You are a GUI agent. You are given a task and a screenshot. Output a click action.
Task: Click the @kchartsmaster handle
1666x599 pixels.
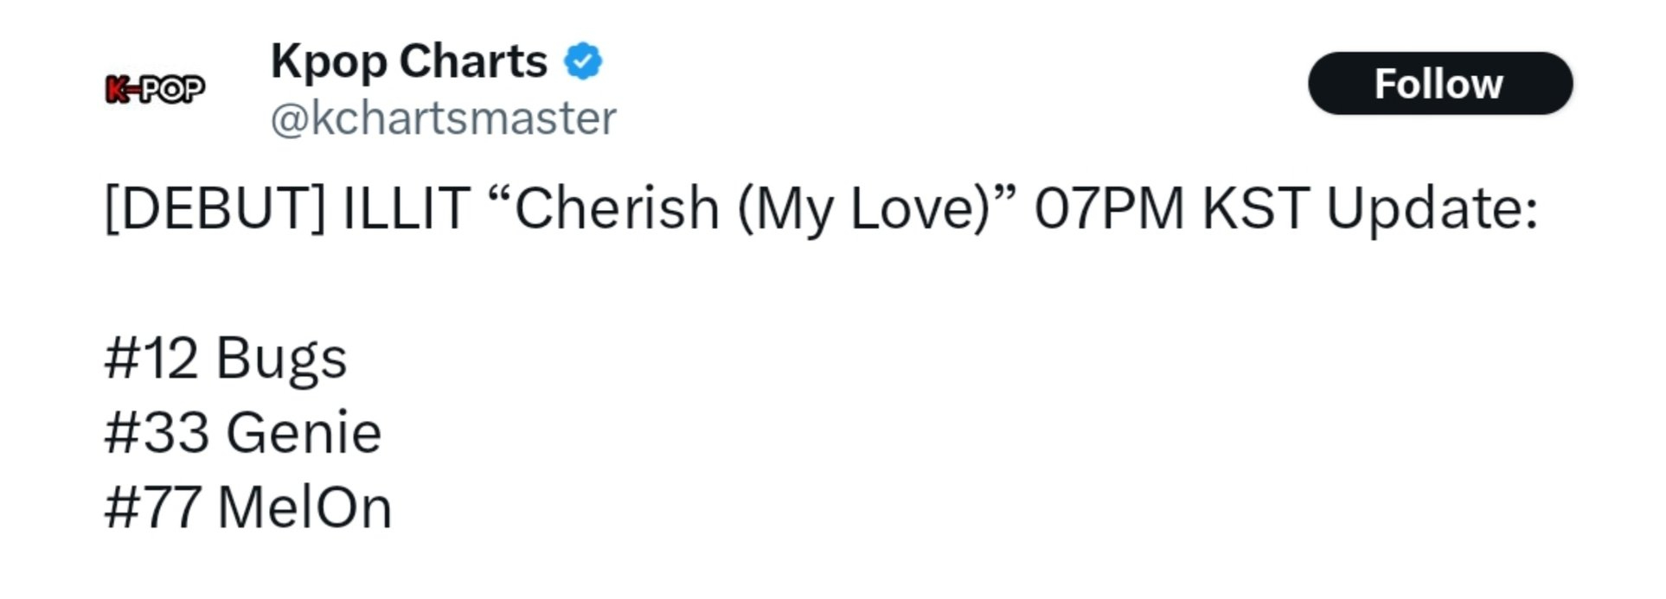click(443, 118)
